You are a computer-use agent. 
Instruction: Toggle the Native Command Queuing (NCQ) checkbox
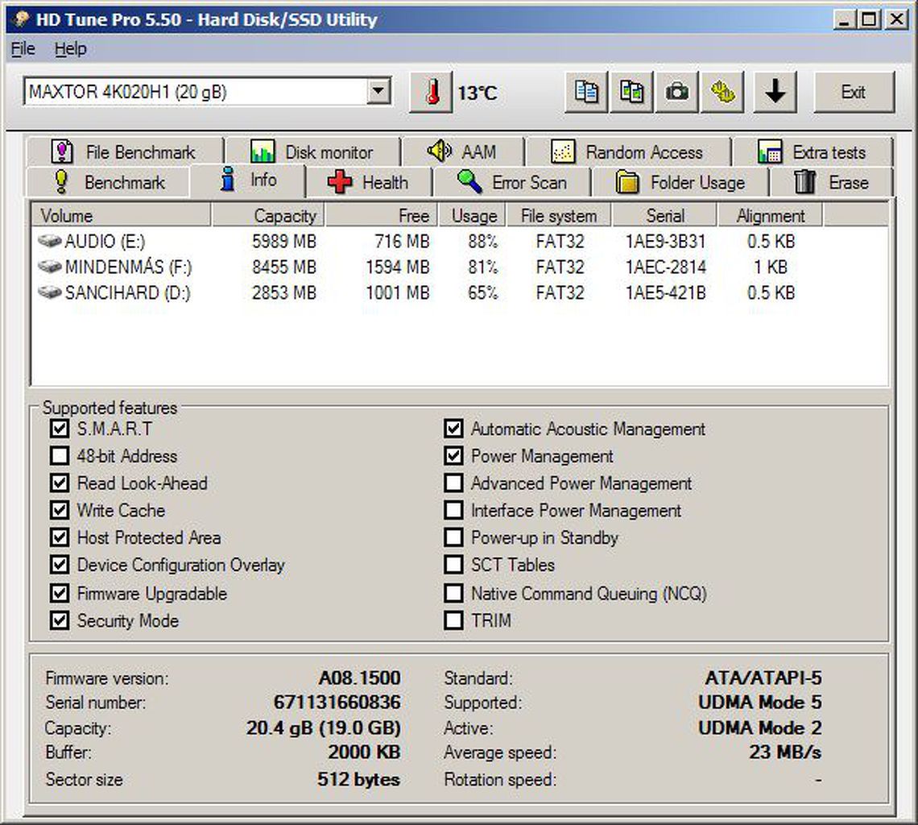click(453, 593)
